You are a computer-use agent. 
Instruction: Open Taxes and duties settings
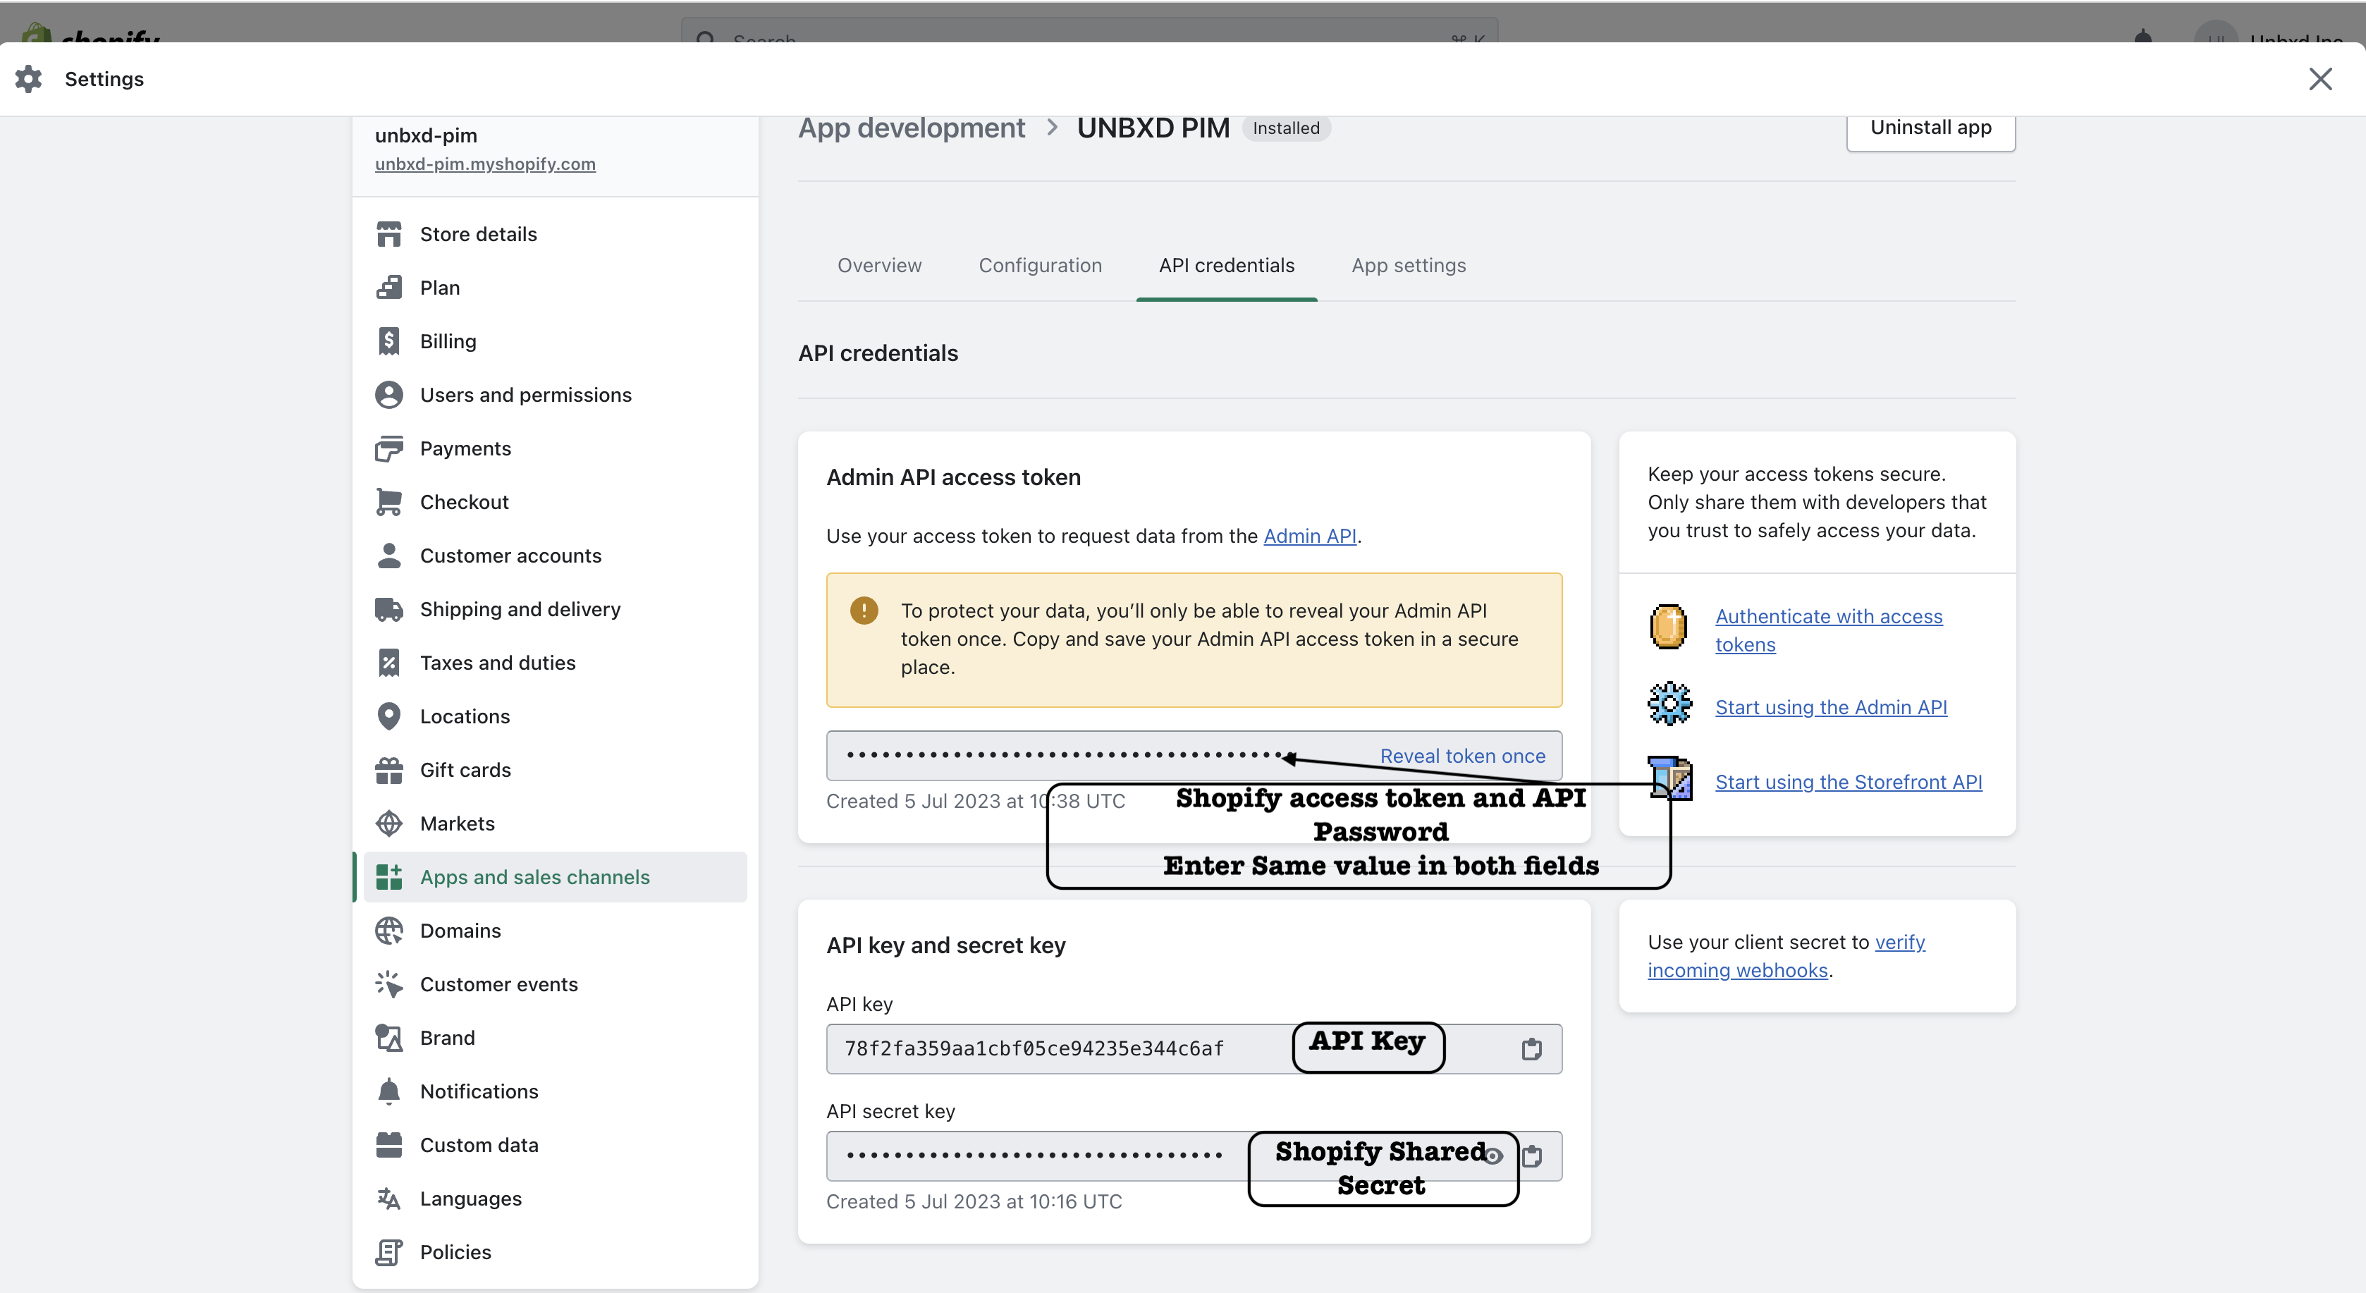[555, 662]
